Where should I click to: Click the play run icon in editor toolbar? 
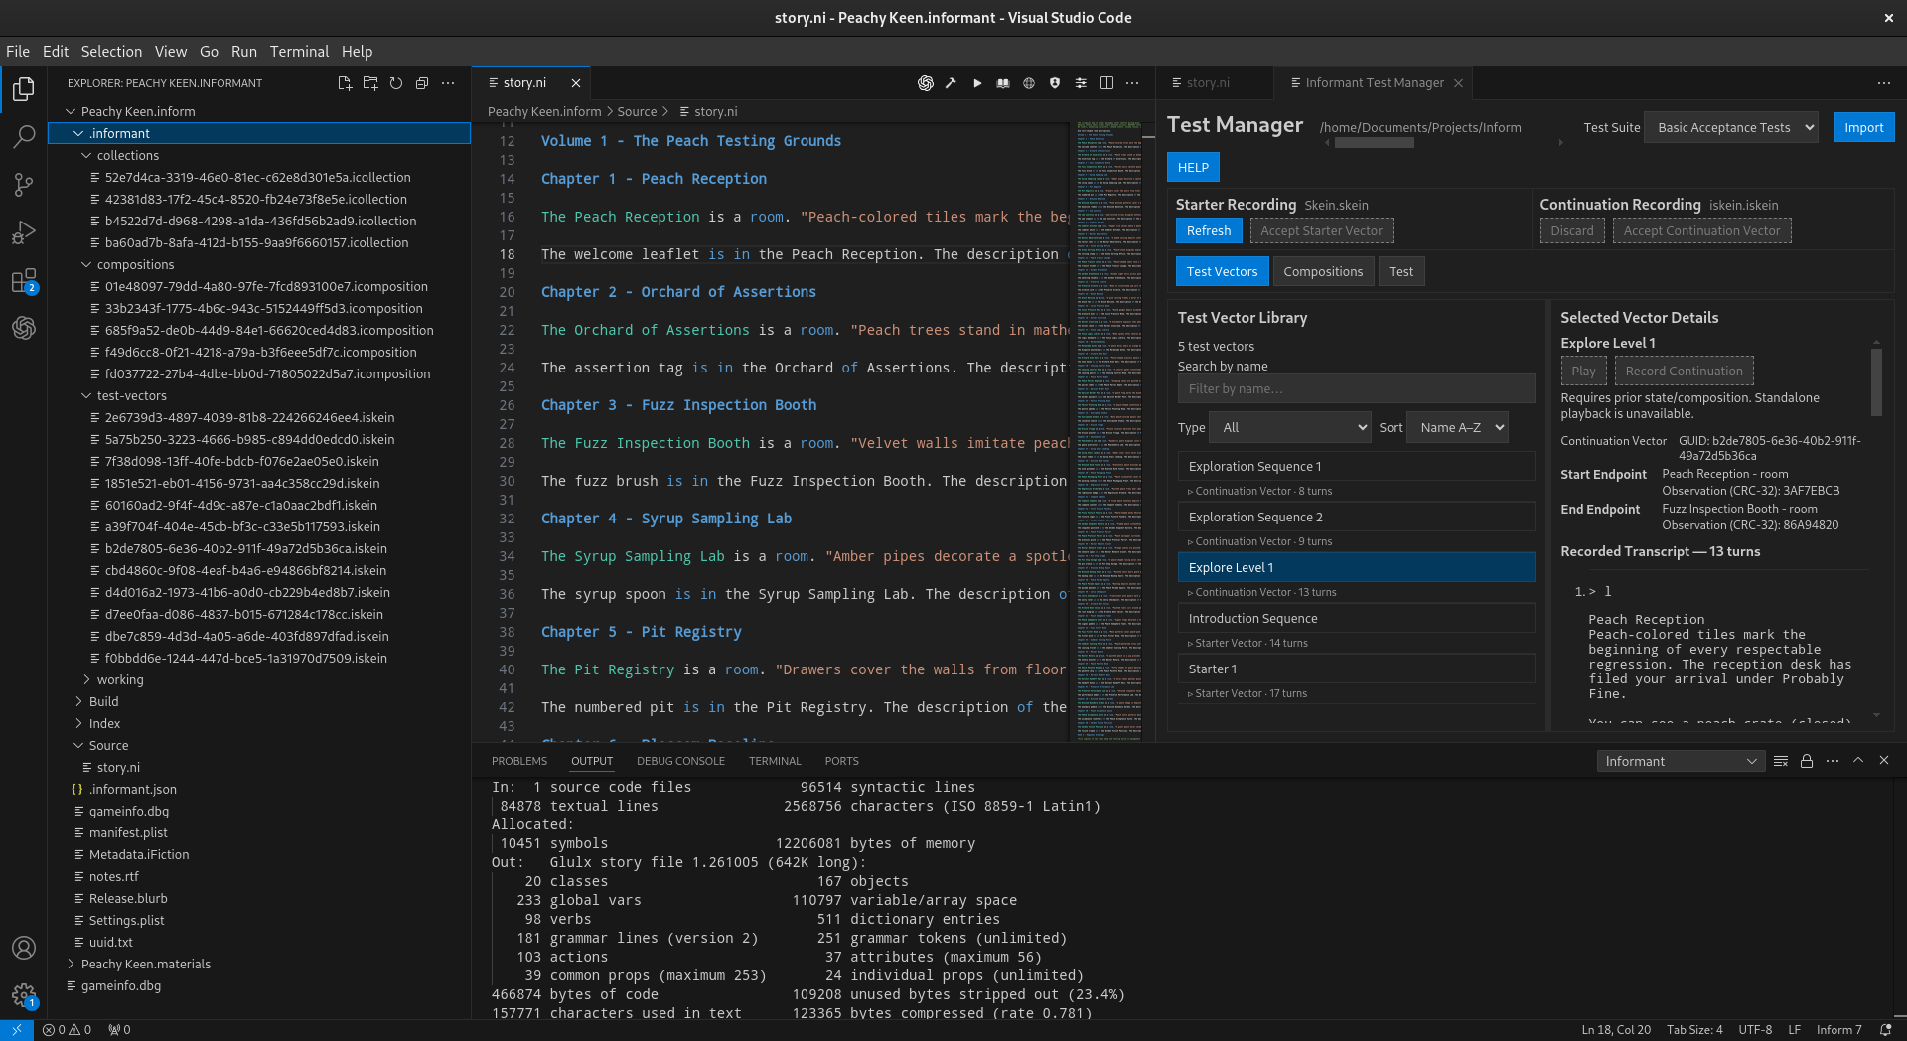[x=977, y=83]
